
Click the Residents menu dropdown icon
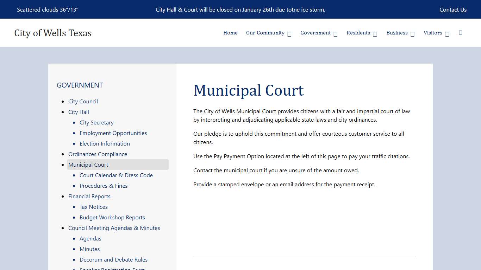point(375,33)
